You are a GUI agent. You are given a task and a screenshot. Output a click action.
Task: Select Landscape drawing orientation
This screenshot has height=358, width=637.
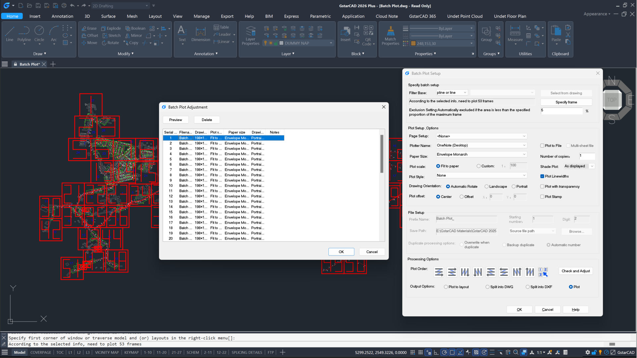pyautogui.click(x=487, y=187)
